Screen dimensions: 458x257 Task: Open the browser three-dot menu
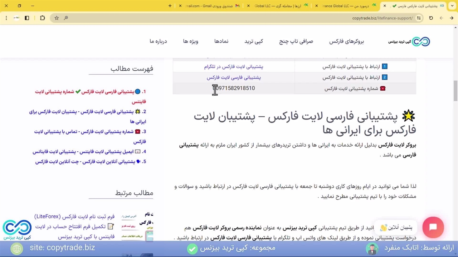tap(6, 18)
